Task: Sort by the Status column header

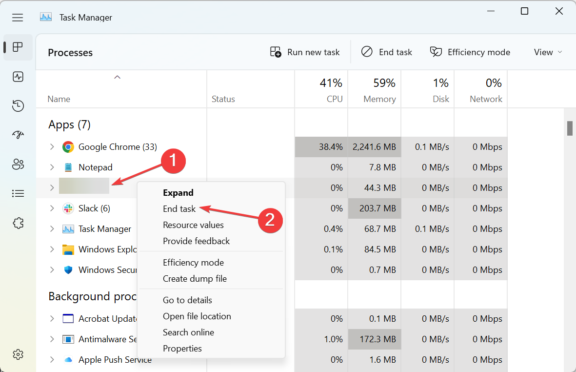Action: tap(251, 89)
